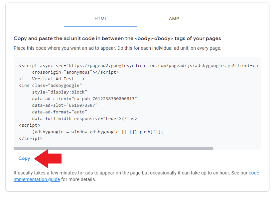The image size is (274, 197).
Task: Click the red arrow pointing at Copy
Action: pyautogui.click(x=49, y=159)
